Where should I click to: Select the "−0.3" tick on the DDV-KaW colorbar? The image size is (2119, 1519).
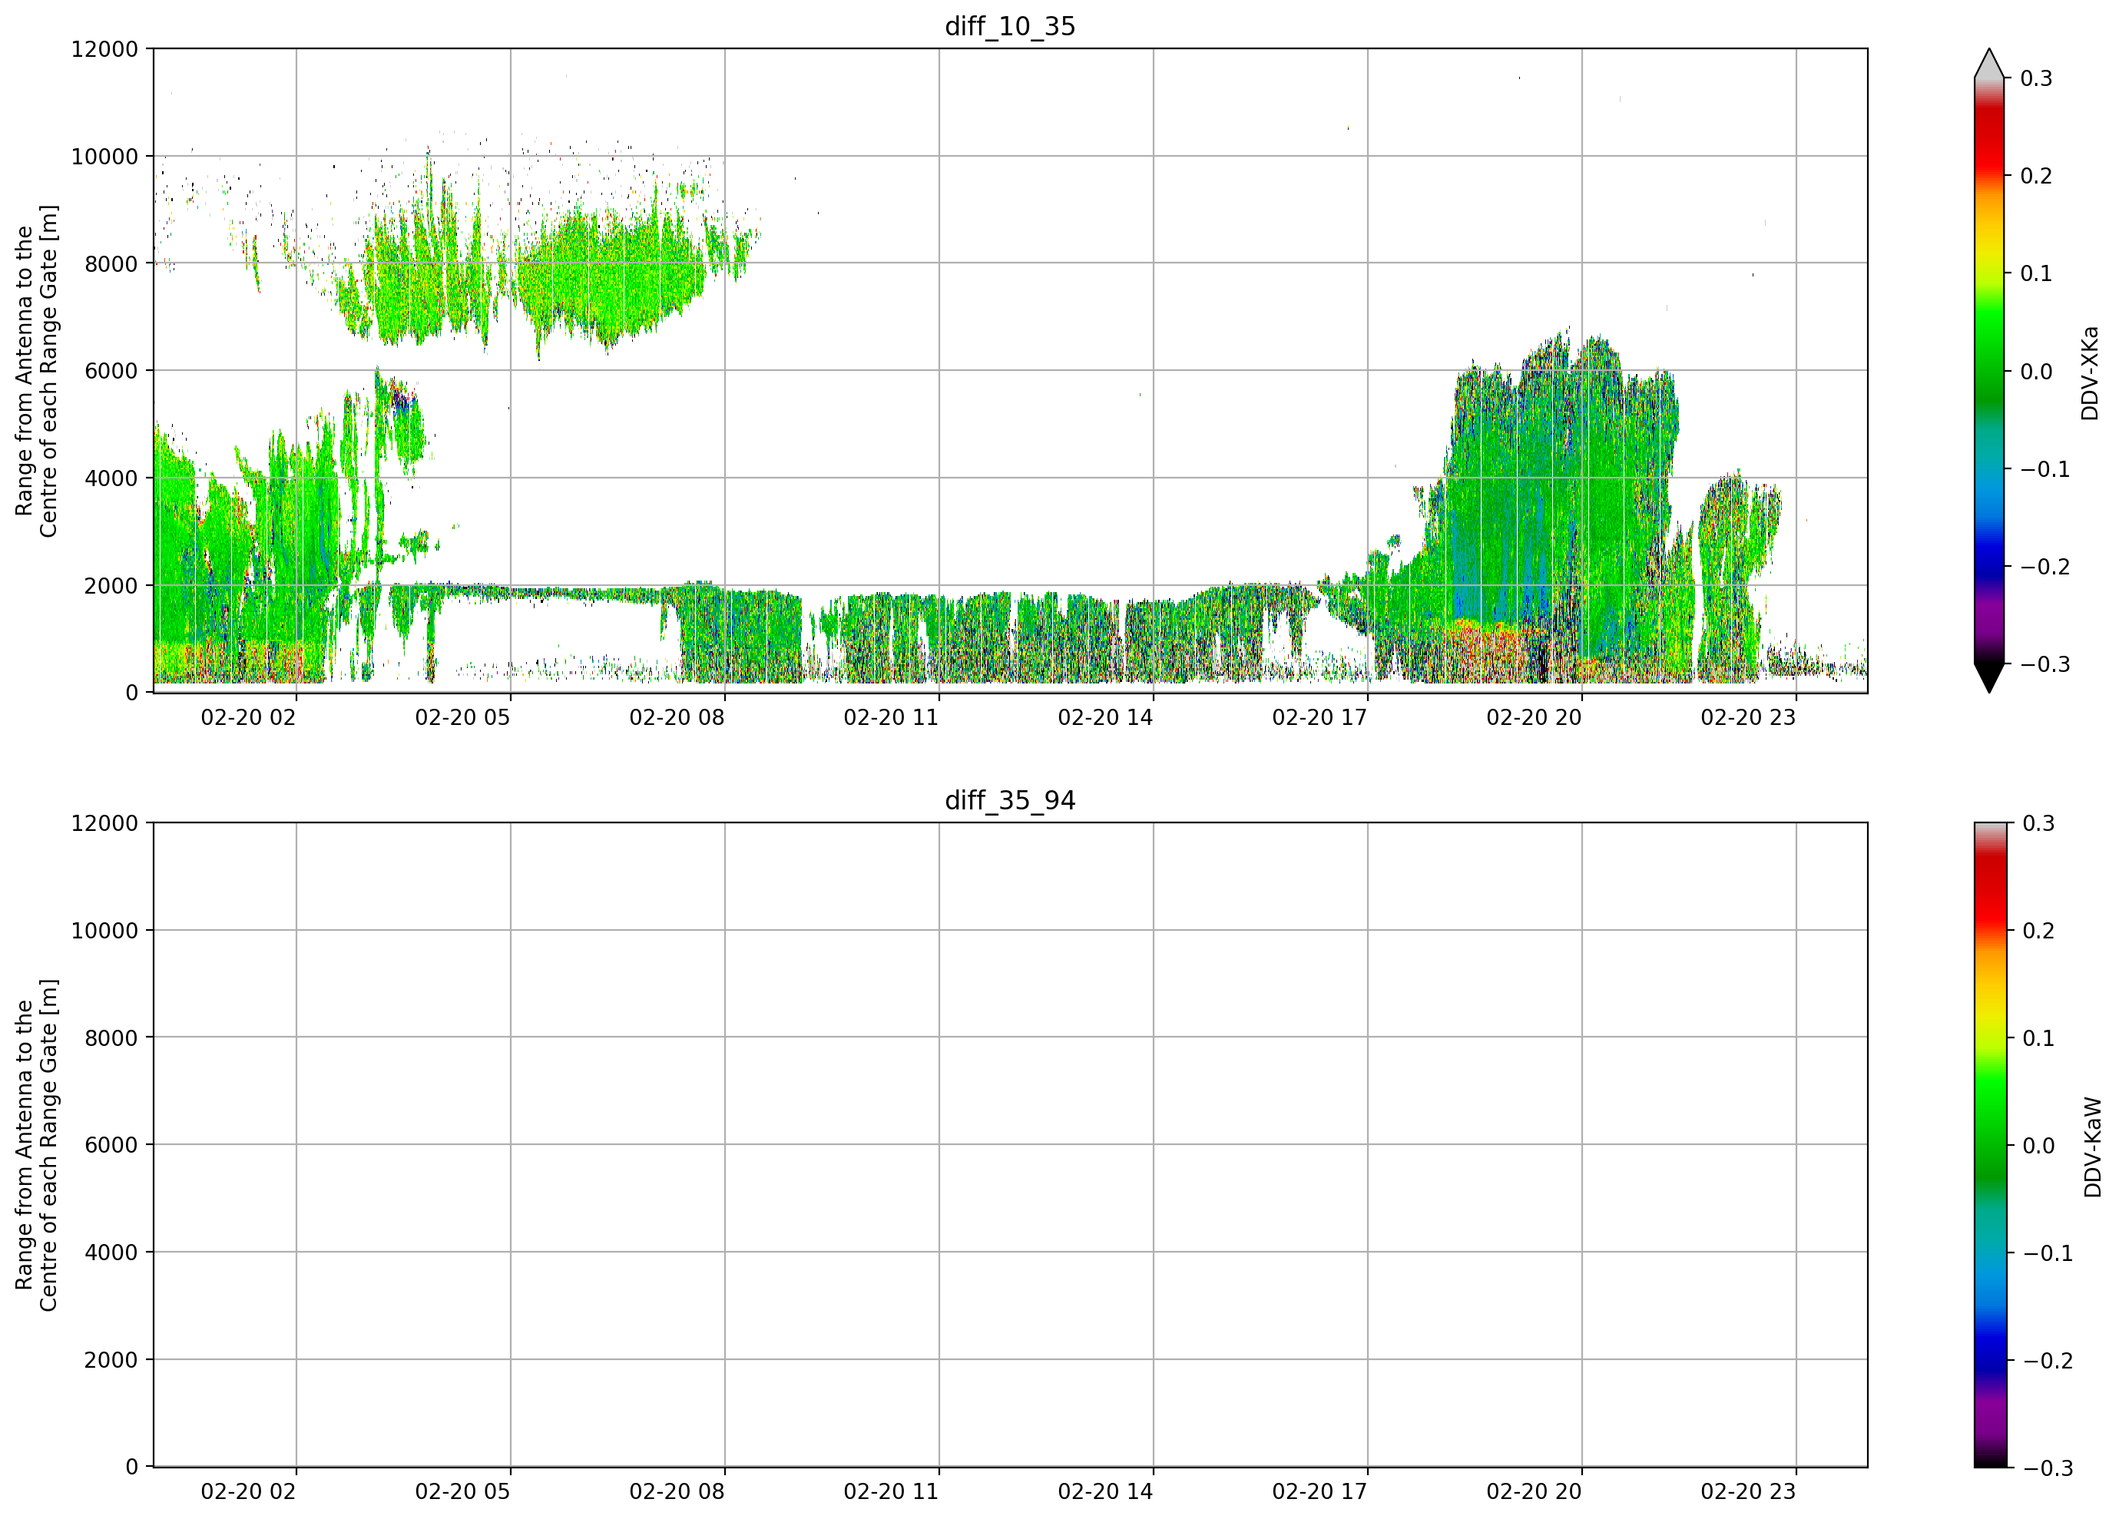[2047, 1468]
